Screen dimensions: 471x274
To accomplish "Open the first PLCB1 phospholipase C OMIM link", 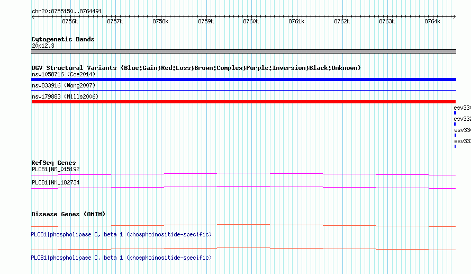I will [121, 235].
